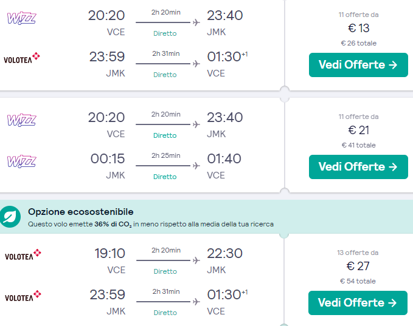Click the plane icon on the 19:10 flight line
The height and width of the screenshot is (326, 413).
[x=196, y=260]
